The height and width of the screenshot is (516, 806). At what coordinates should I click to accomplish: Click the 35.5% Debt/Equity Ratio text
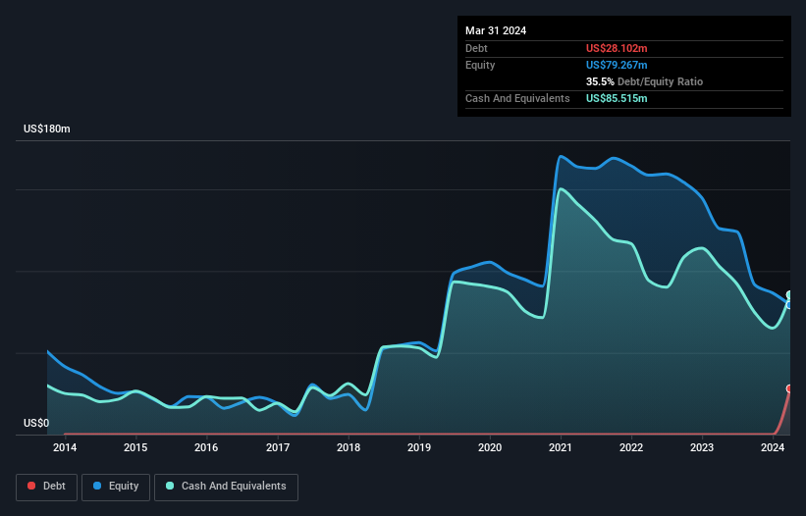pos(644,81)
